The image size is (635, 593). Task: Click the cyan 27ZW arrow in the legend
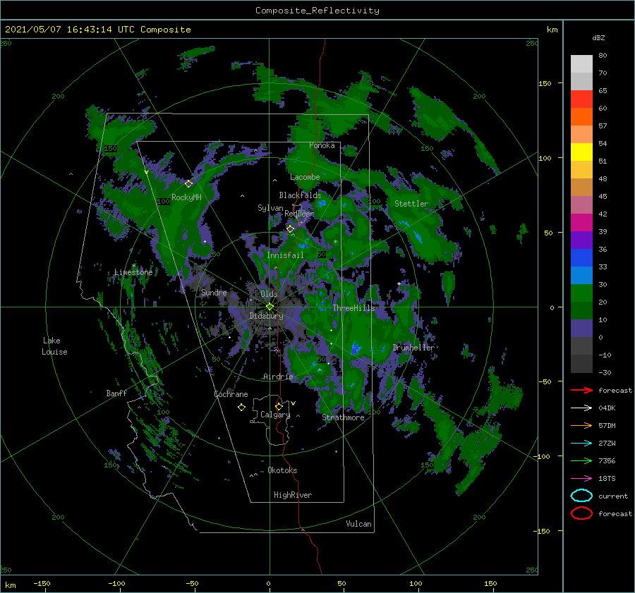pos(581,444)
